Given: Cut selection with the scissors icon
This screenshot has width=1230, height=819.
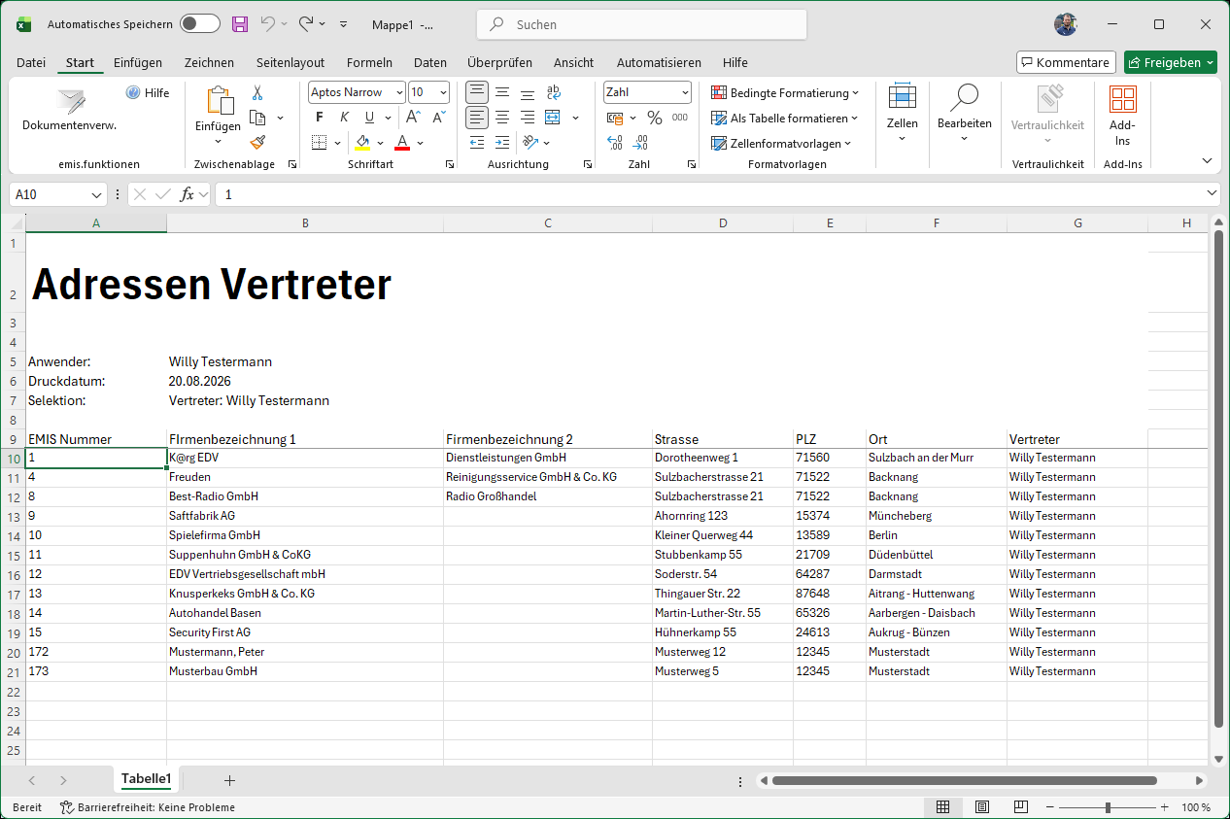Looking at the screenshot, I should pyautogui.click(x=257, y=93).
